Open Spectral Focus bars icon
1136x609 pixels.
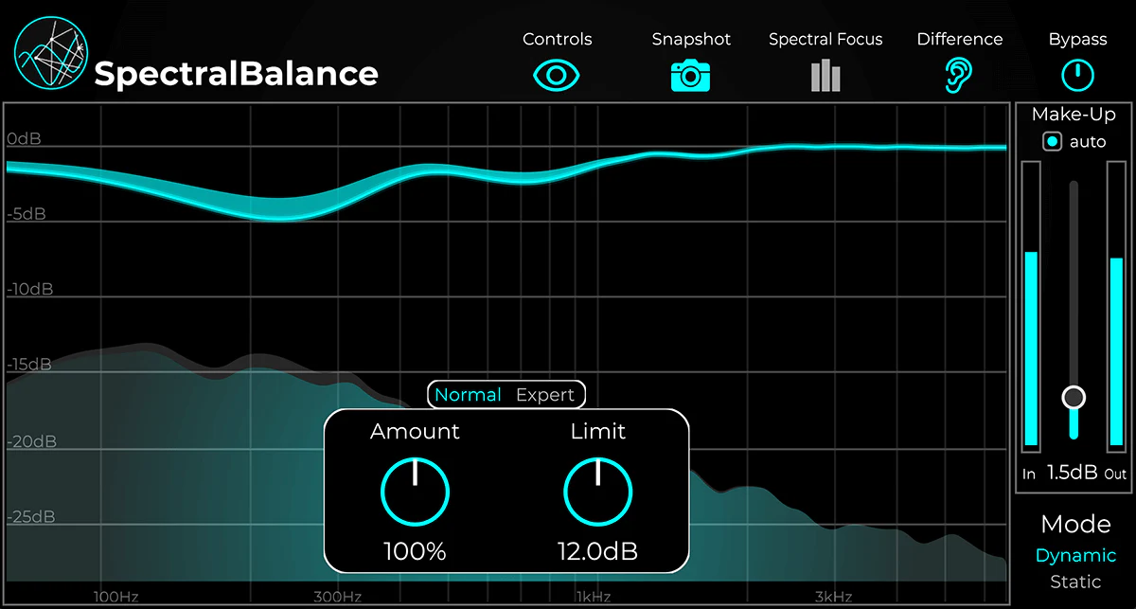(825, 76)
